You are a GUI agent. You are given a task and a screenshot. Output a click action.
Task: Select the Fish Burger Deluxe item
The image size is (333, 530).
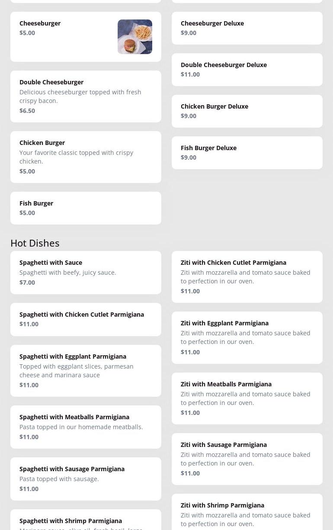pos(247,153)
